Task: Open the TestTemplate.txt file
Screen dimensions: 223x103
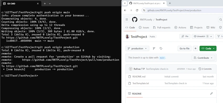Action: (x=141, y=83)
